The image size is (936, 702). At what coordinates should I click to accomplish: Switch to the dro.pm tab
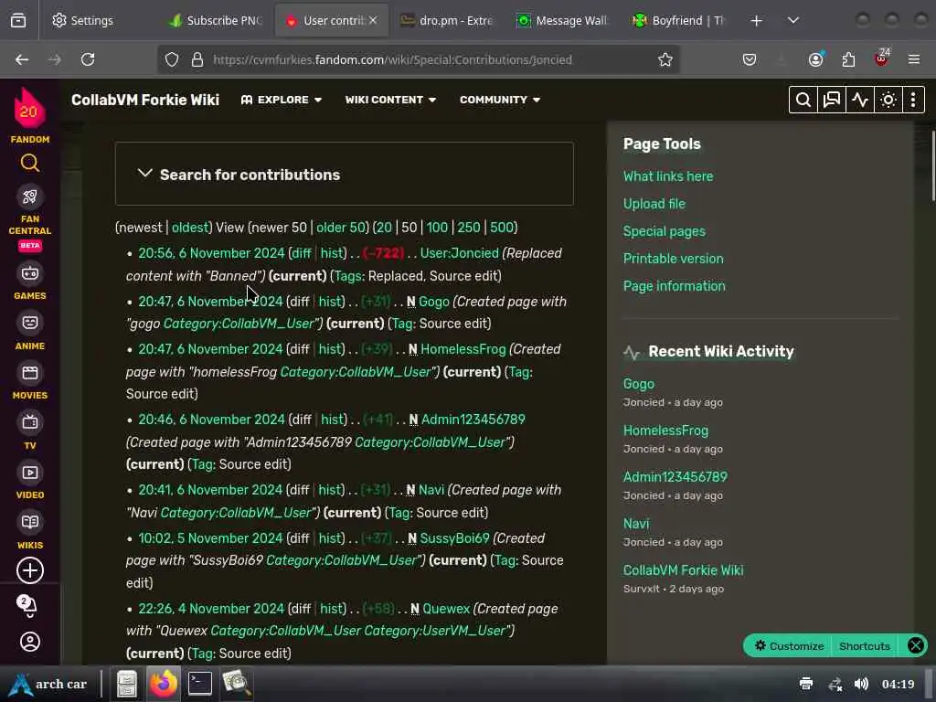[x=446, y=20]
